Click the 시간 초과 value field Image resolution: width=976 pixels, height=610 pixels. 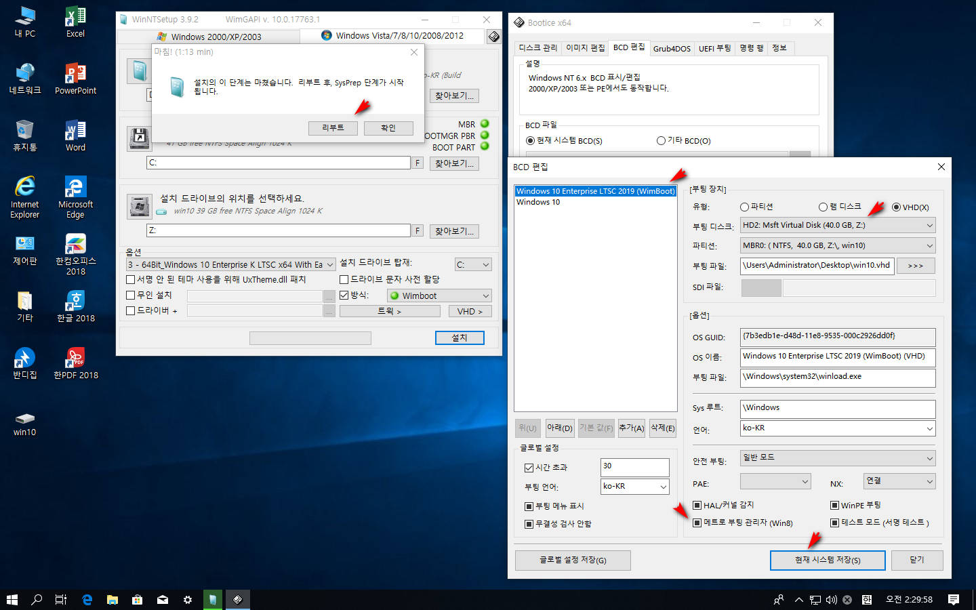point(634,467)
